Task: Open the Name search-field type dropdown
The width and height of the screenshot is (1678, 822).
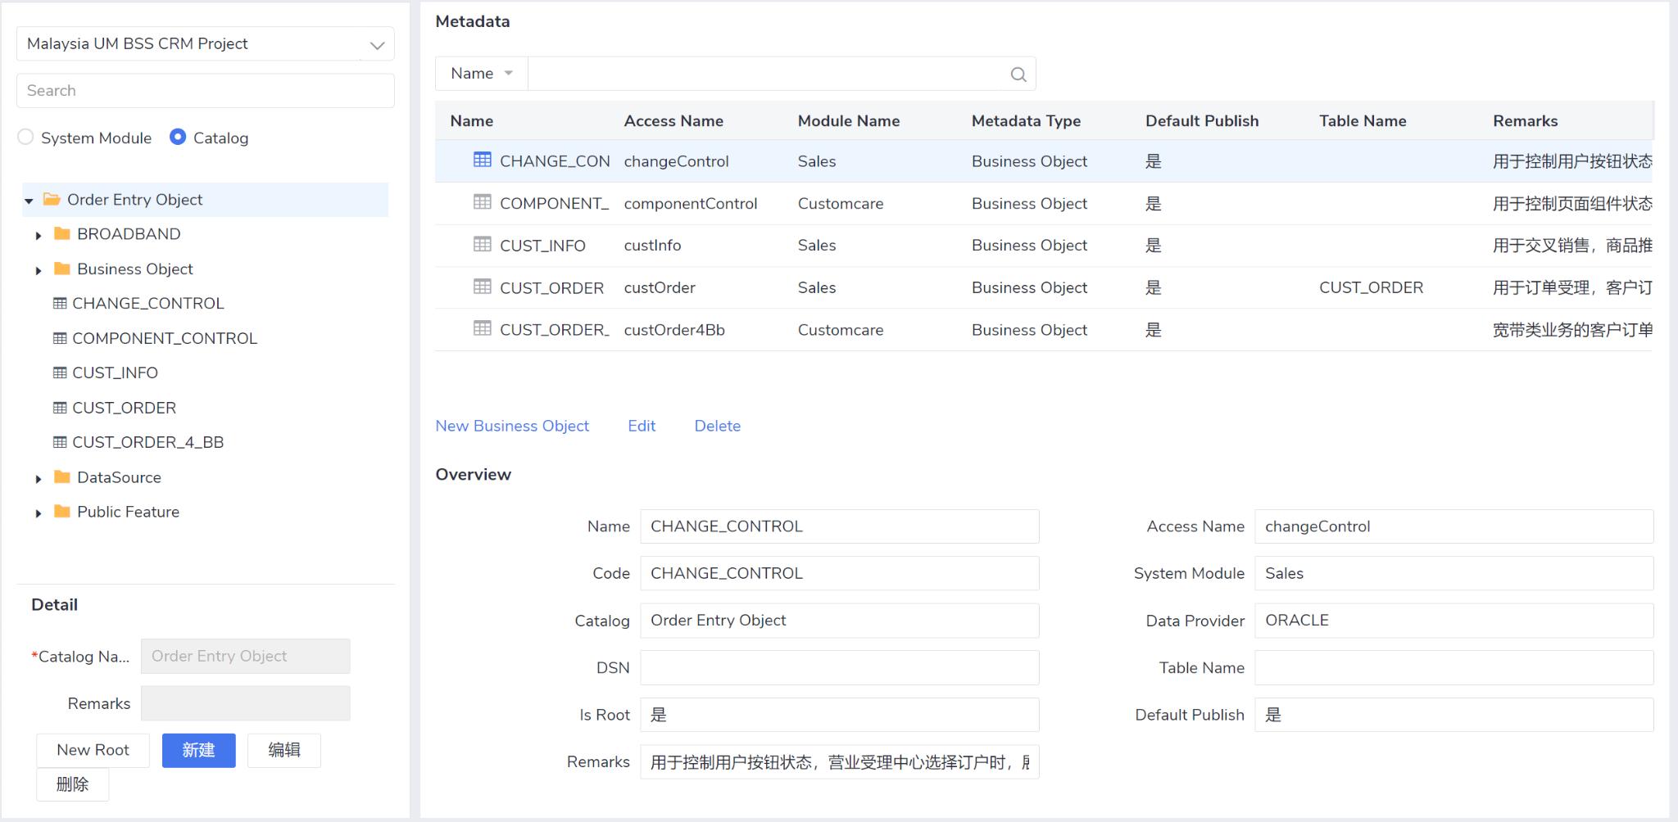Action: (x=482, y=74)
